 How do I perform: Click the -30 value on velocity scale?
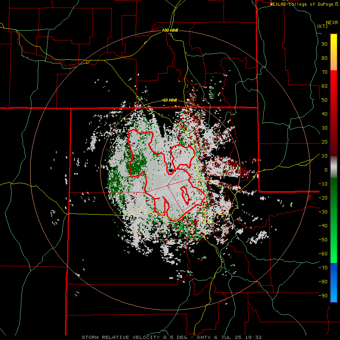pyautogui.click(x=323, y=212)
